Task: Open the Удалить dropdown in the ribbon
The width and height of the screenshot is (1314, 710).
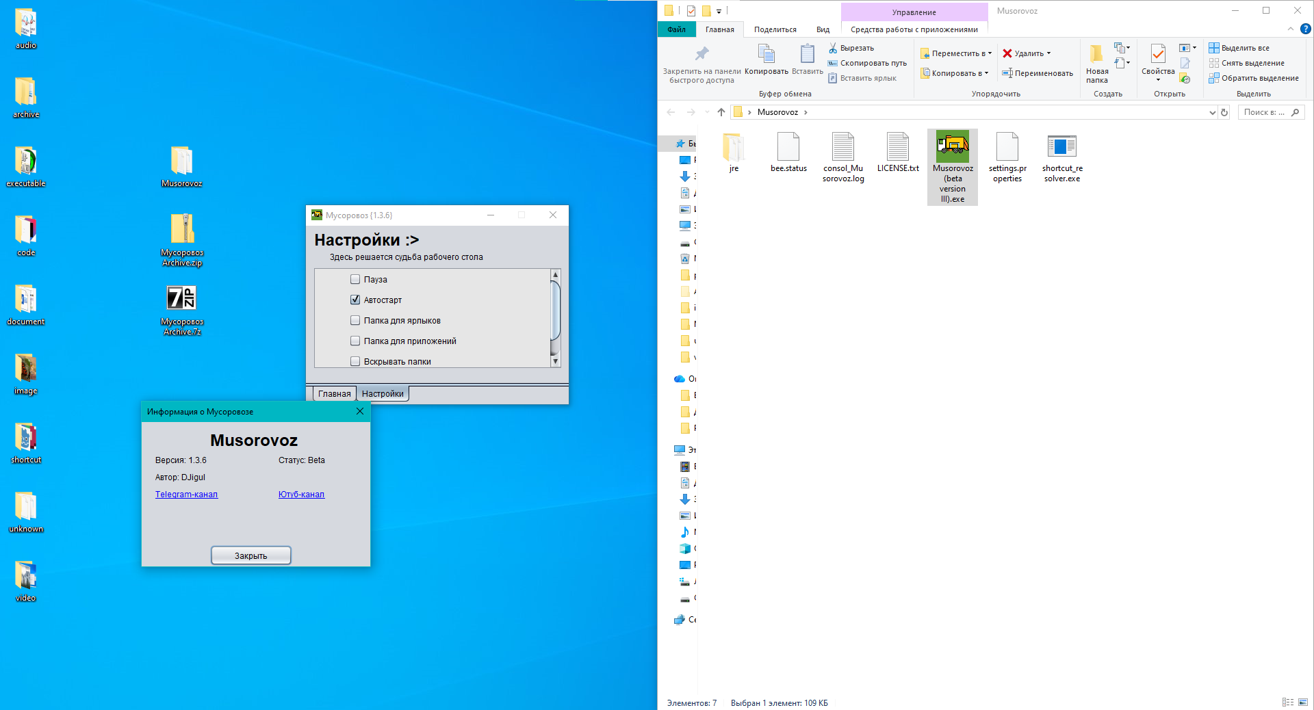Action: (x=1027, y=53)
